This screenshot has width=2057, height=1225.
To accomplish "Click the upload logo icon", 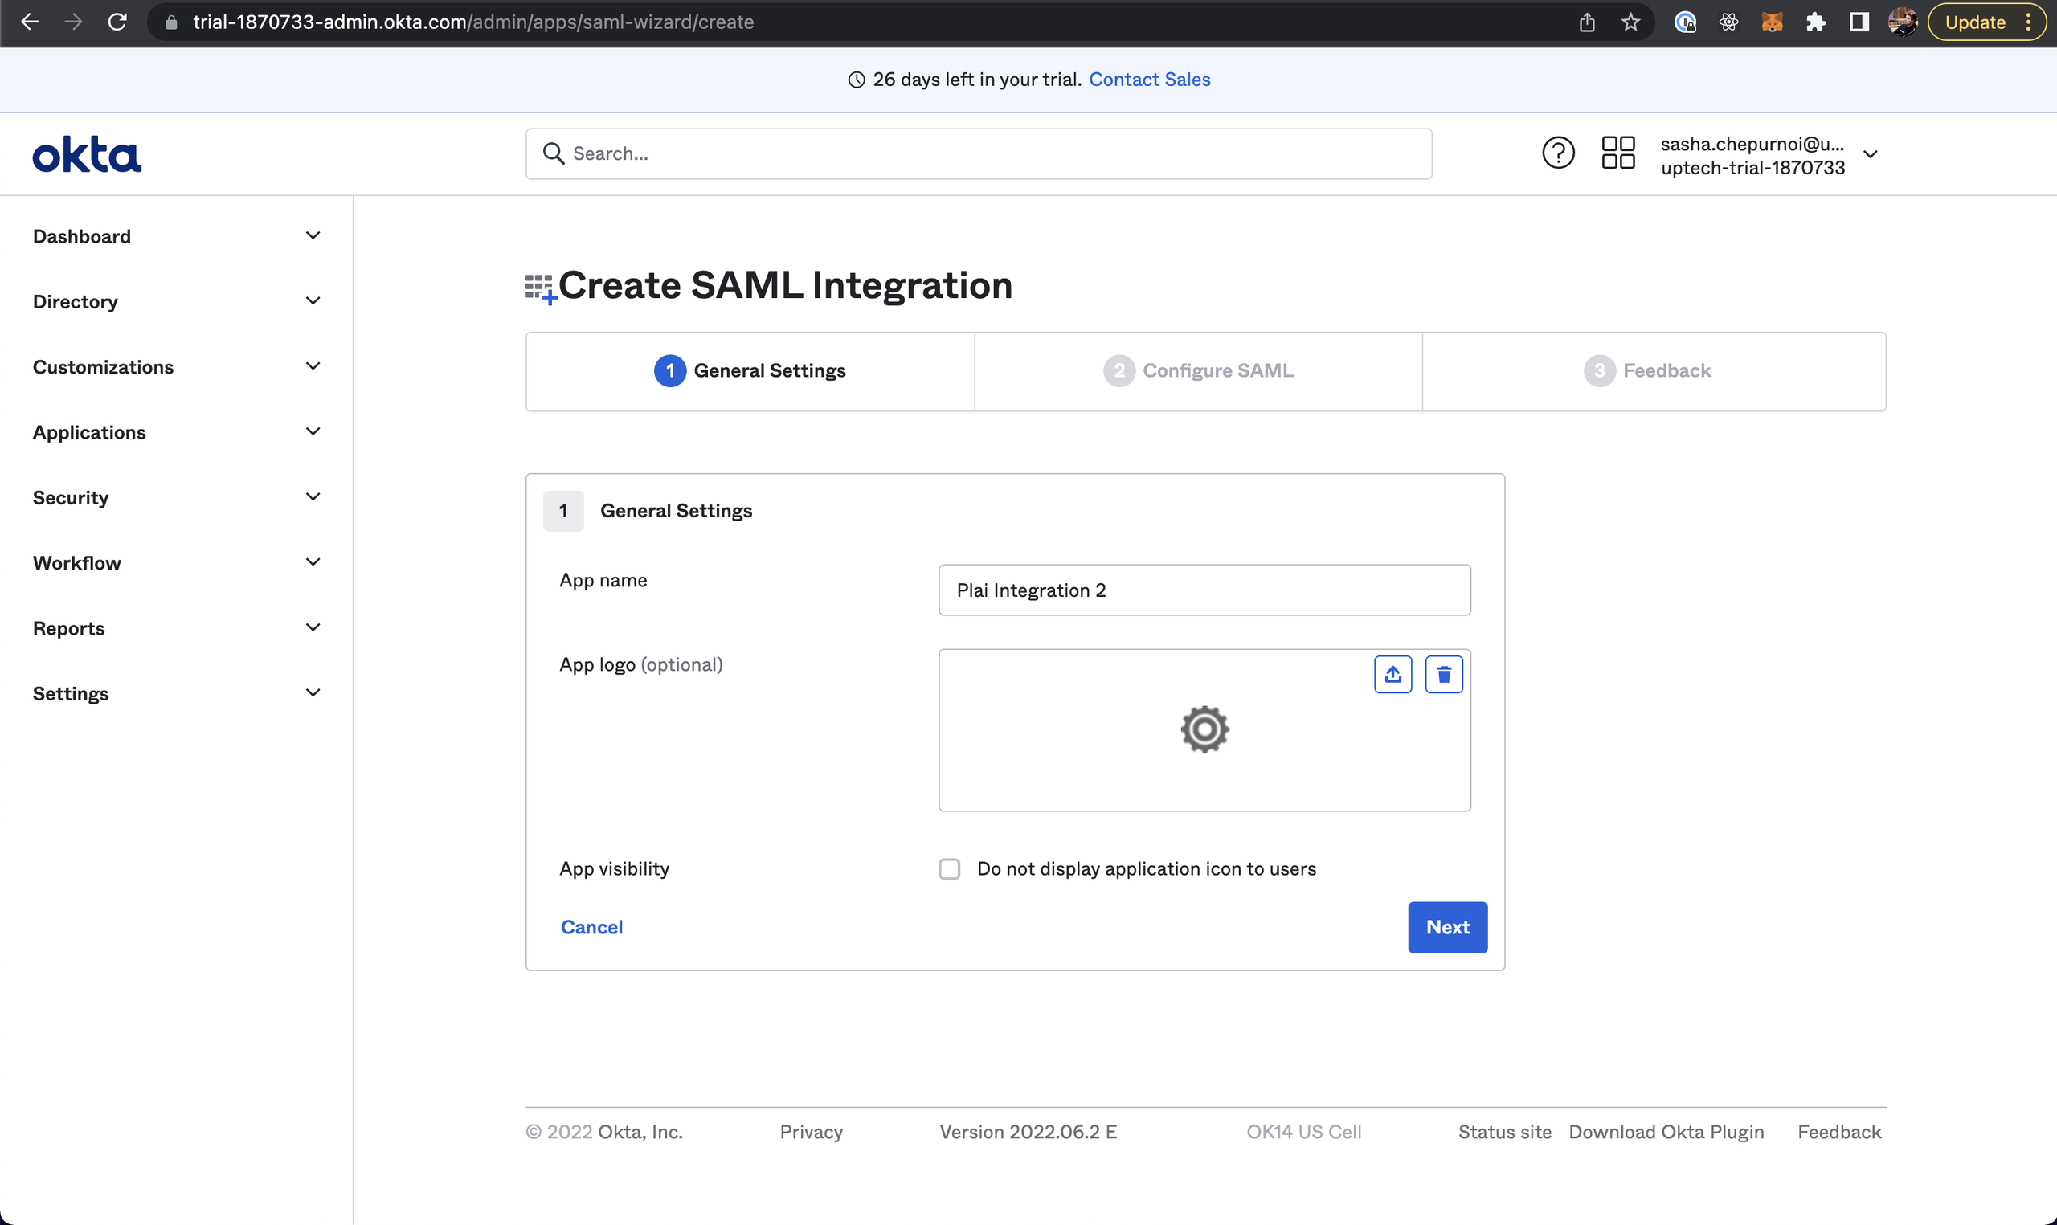I will click(1392, 675).
